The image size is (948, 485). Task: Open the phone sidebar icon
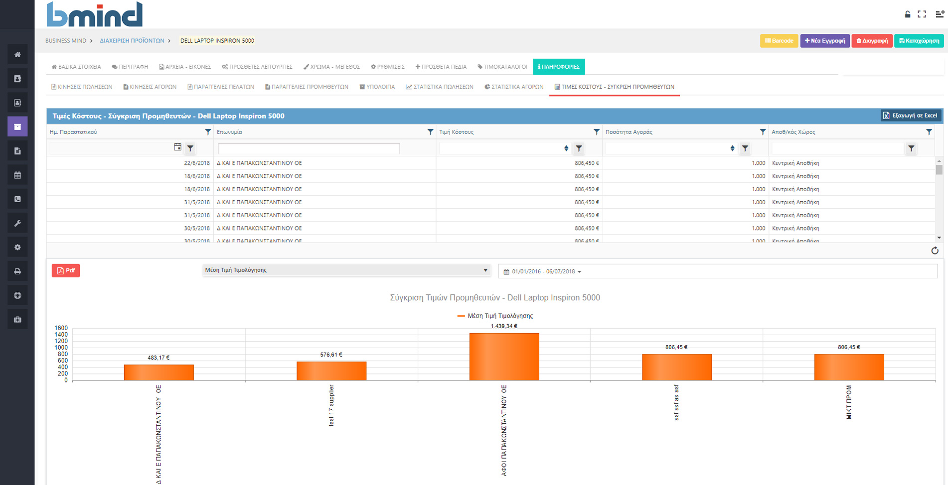[x=17, y=199]
